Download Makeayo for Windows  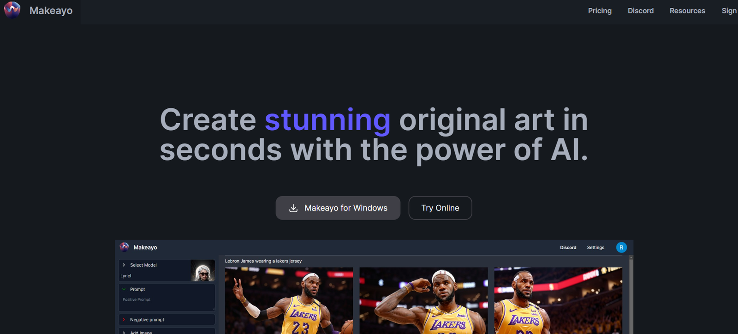click(x=338, y=208)
